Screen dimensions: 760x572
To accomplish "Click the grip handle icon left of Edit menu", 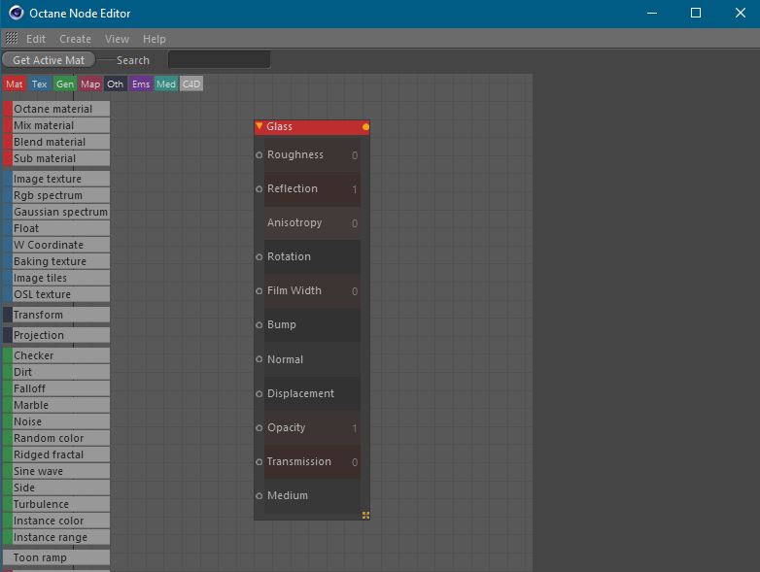I will [x=12, y=38].
